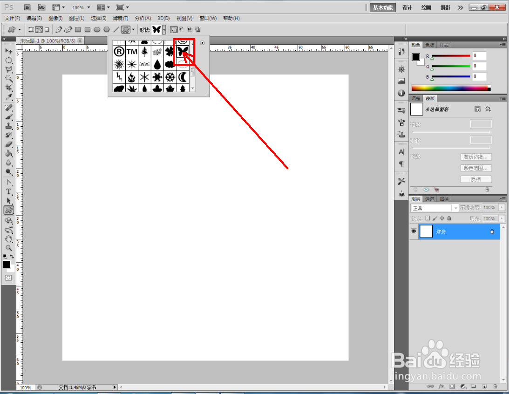Toggle lock position
Image resolution: width=509 pixels, height=394 pixels.
442,218
